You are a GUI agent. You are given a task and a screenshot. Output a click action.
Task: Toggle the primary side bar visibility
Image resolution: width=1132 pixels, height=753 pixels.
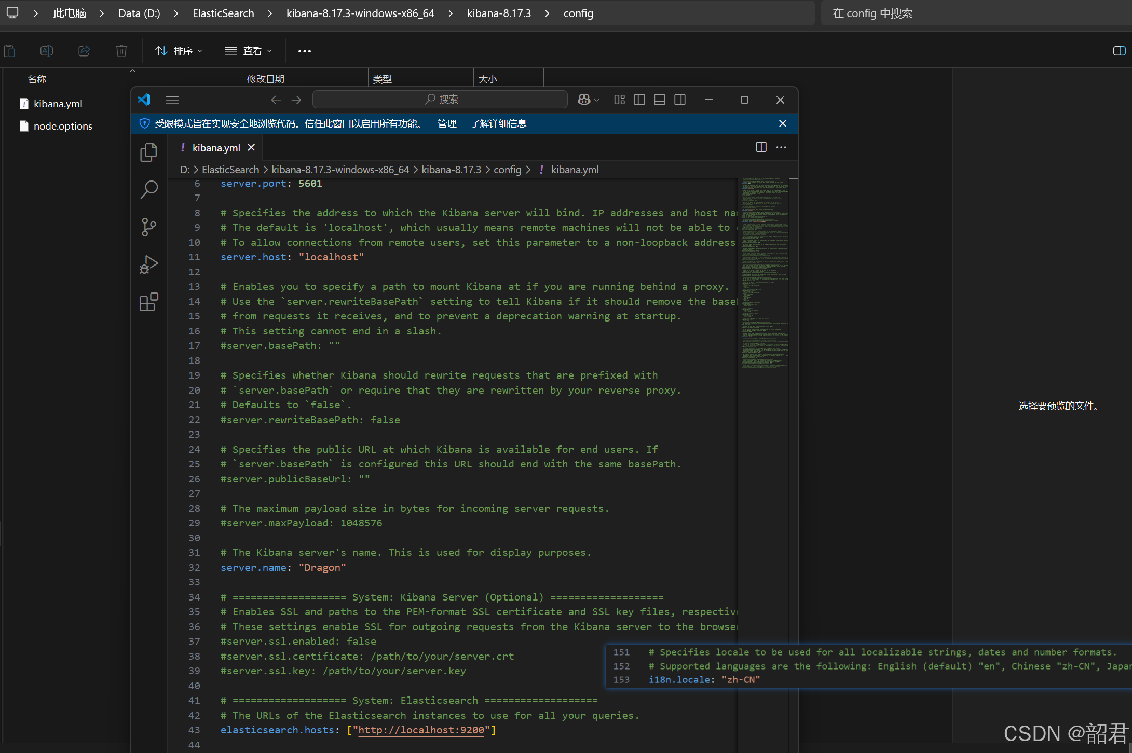click(639, 100)
